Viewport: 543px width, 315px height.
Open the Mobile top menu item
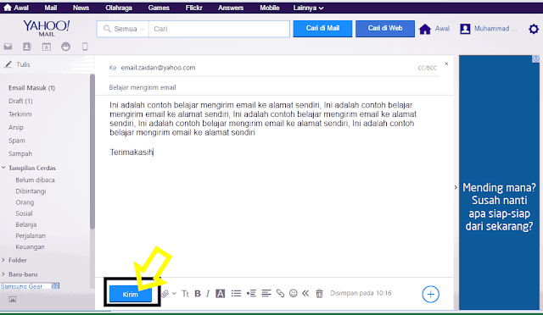(x=270, y=8)
